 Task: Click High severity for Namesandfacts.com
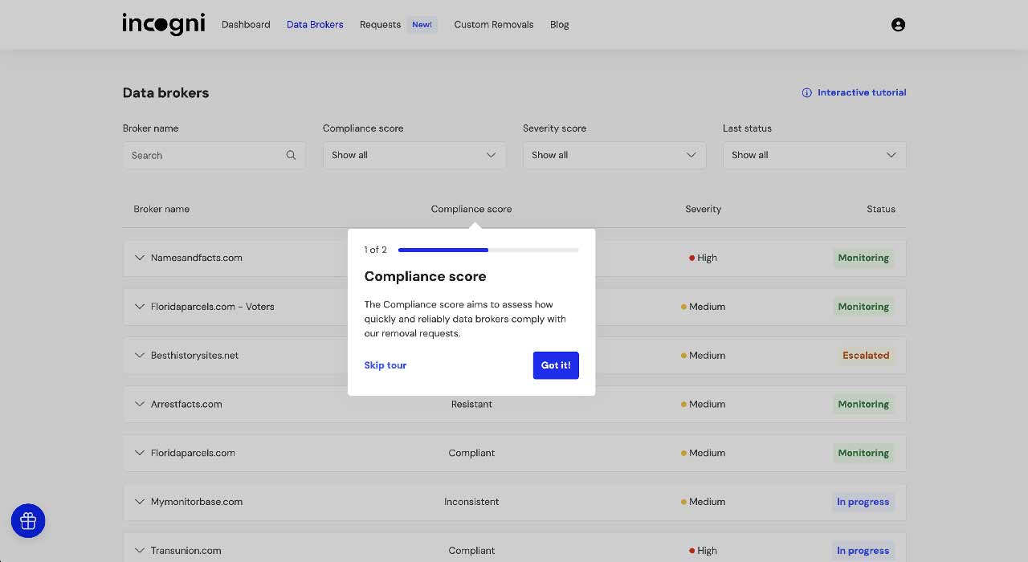[x=704, y=258]
